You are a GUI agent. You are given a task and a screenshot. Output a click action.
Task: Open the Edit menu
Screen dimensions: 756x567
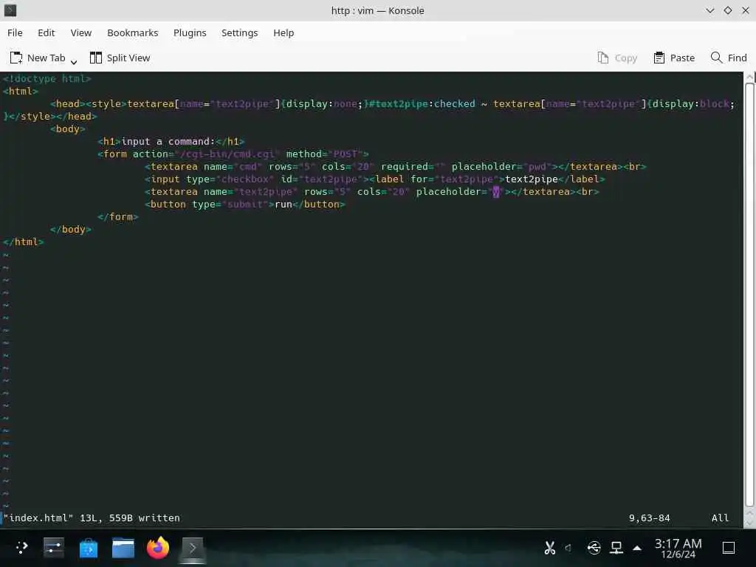(x=47, y=32)
